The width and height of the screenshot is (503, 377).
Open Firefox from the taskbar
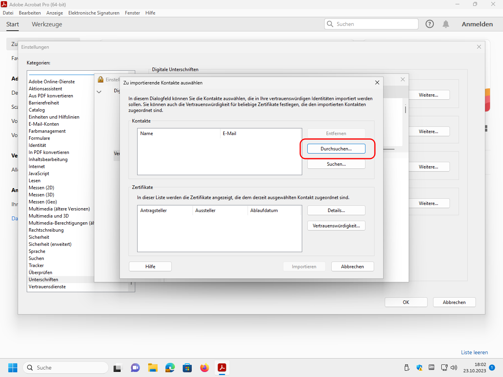tap(204, 368)
